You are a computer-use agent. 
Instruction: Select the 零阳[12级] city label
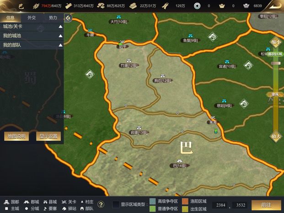tap(268, 16)
